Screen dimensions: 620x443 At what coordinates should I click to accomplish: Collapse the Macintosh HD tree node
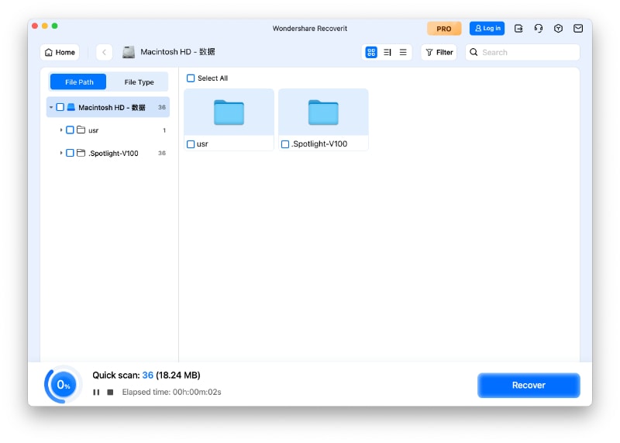[x=51, y=107]
